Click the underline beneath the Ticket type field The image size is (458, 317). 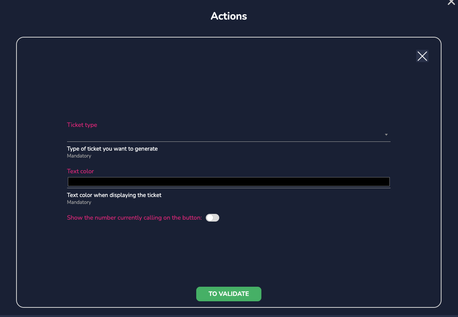point(228,141)
